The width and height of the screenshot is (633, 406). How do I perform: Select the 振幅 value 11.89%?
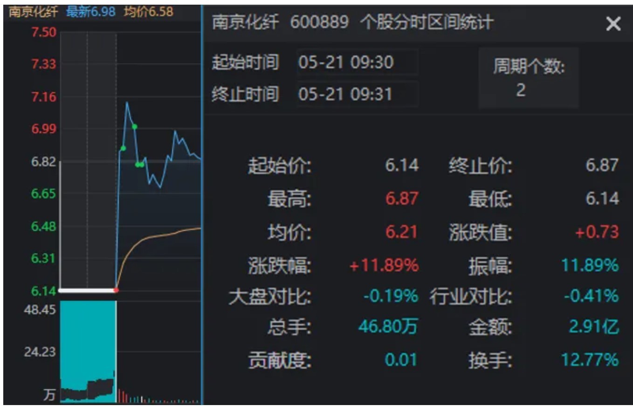pos(590,266)
